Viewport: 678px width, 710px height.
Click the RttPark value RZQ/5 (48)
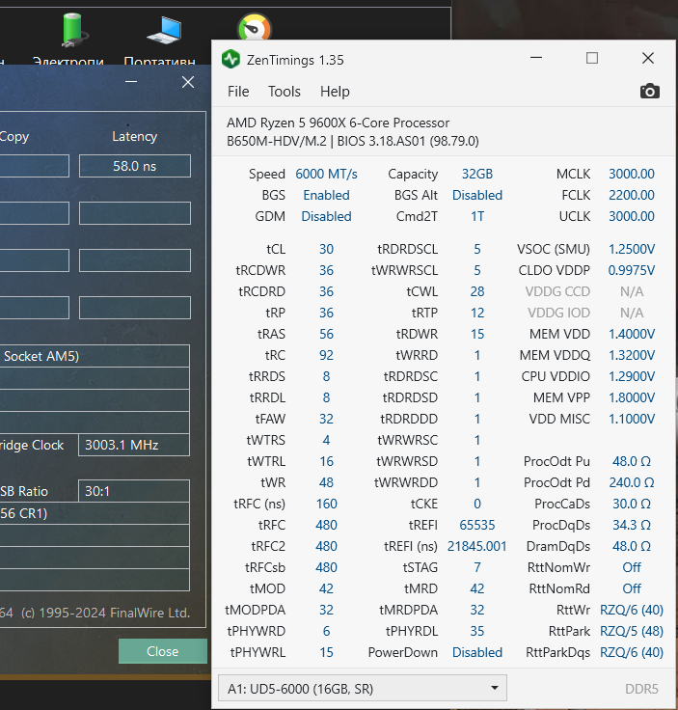coord(632,631)
